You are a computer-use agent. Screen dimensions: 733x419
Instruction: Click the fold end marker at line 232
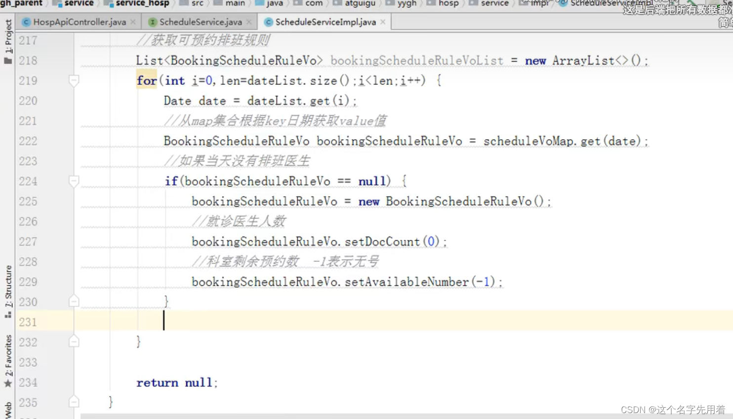pyautogui.click(x=74, y=342)
